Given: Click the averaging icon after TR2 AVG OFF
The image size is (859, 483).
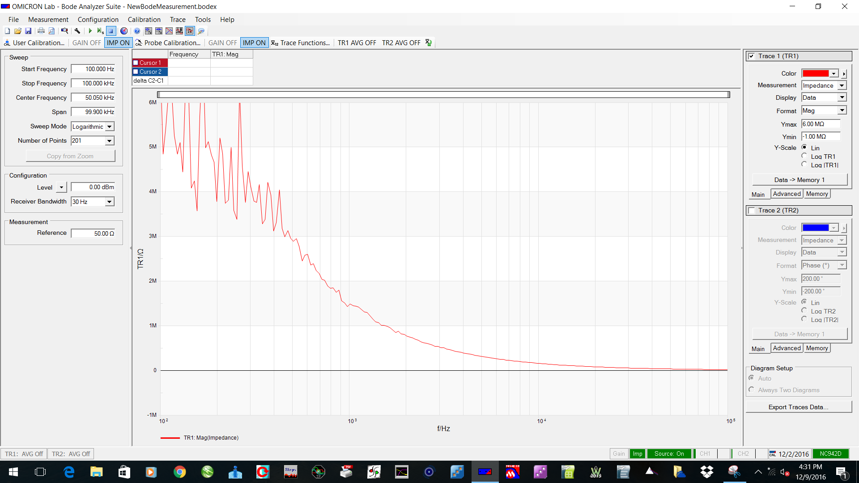Looking at the screenshot, I should click(x=429, y=42).
